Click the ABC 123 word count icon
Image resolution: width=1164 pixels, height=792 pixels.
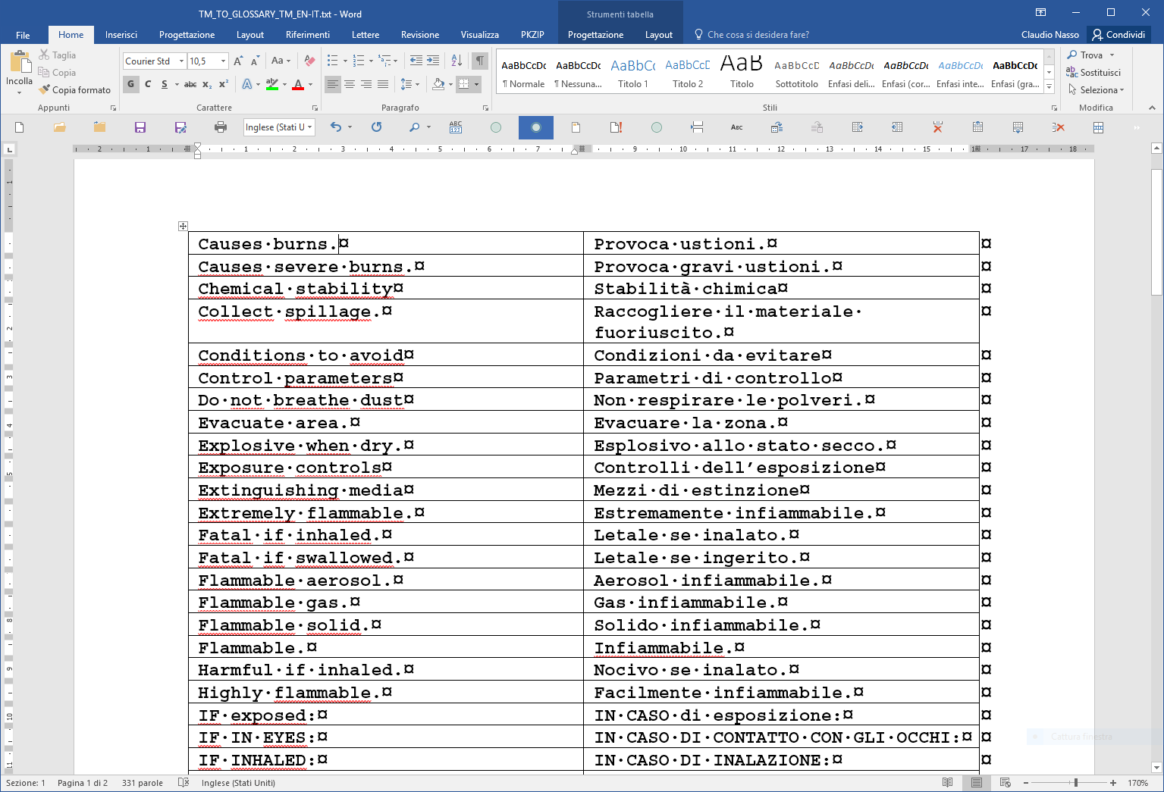[456, 127]
